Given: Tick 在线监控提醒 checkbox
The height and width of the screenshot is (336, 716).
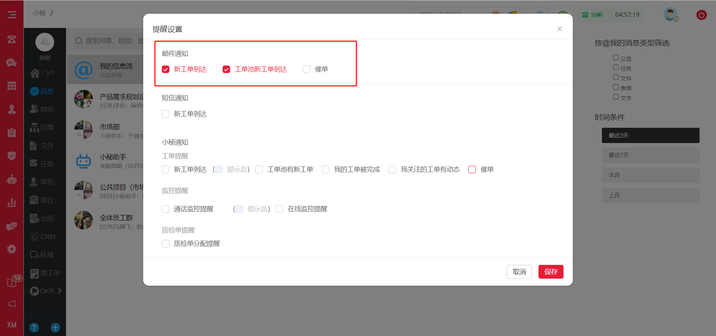Looking at the screenshot, I should click(279, 209).
